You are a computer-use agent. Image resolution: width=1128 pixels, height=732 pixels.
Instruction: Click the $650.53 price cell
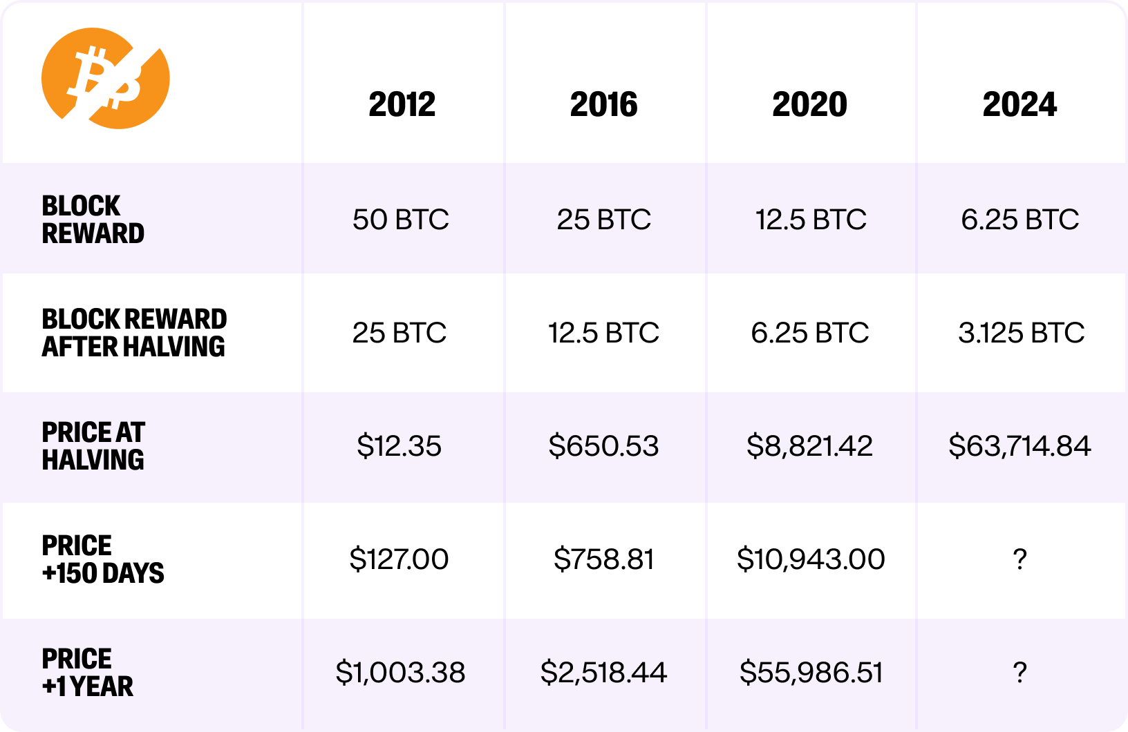[x=604, y=446]
